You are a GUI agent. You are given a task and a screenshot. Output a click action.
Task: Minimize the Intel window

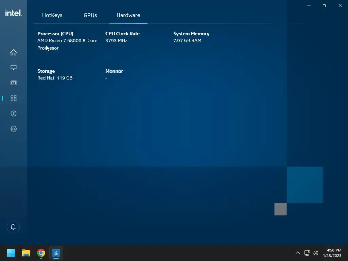309,5
